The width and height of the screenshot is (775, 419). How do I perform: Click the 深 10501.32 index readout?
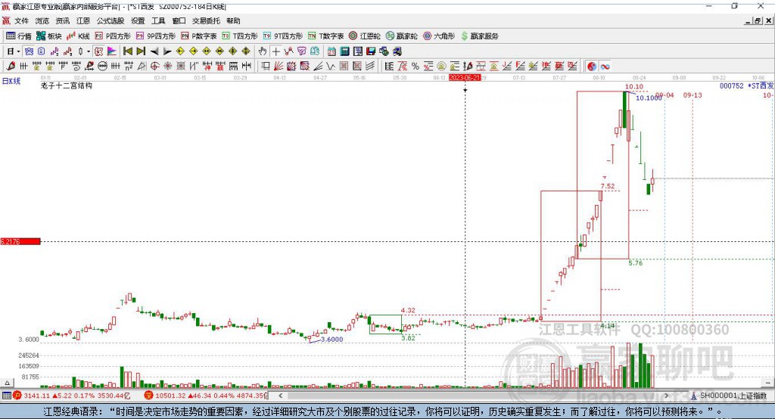[x=206, y=396]
